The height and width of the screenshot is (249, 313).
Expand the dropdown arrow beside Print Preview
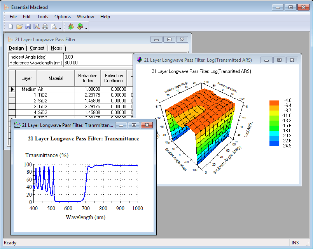pyautogui.click(x=60, y=28)
